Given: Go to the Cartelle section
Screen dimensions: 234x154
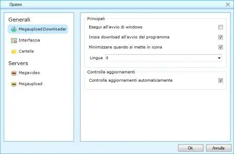Looking at the screenshot, I should pos(26,51).
